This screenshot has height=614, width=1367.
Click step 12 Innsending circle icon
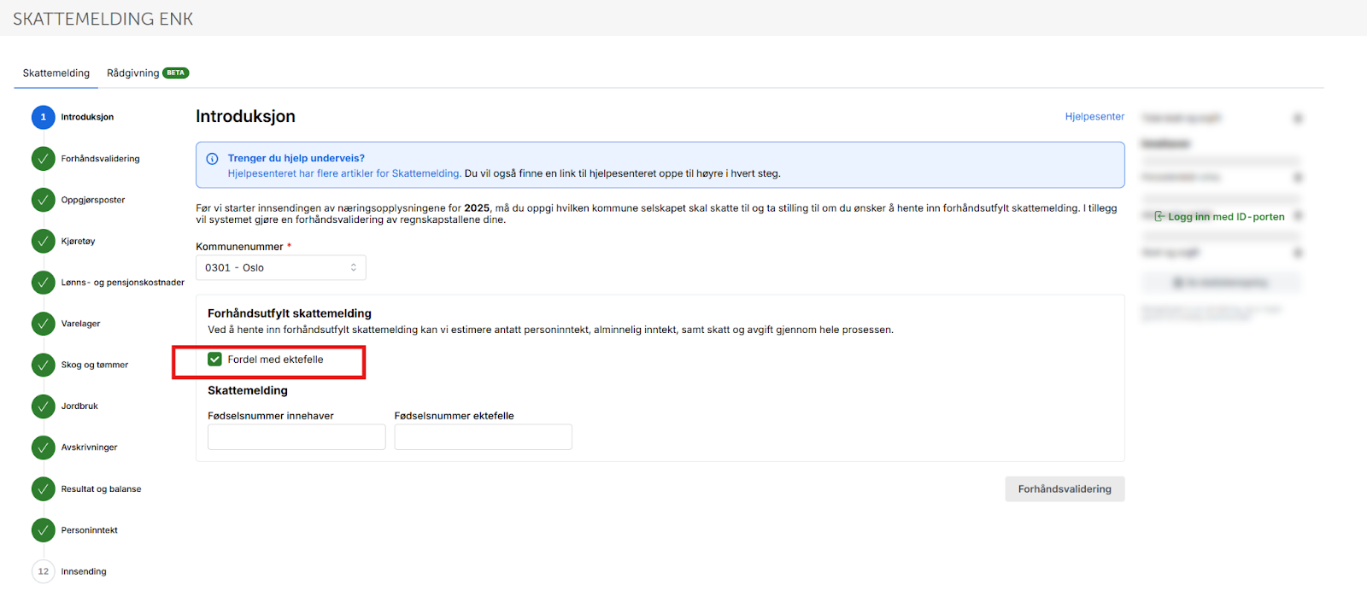pos(44,571)
